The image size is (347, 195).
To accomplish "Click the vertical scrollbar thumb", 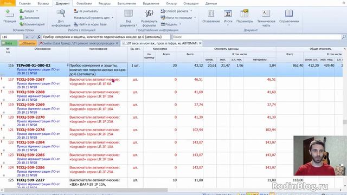I will point(345,122).
